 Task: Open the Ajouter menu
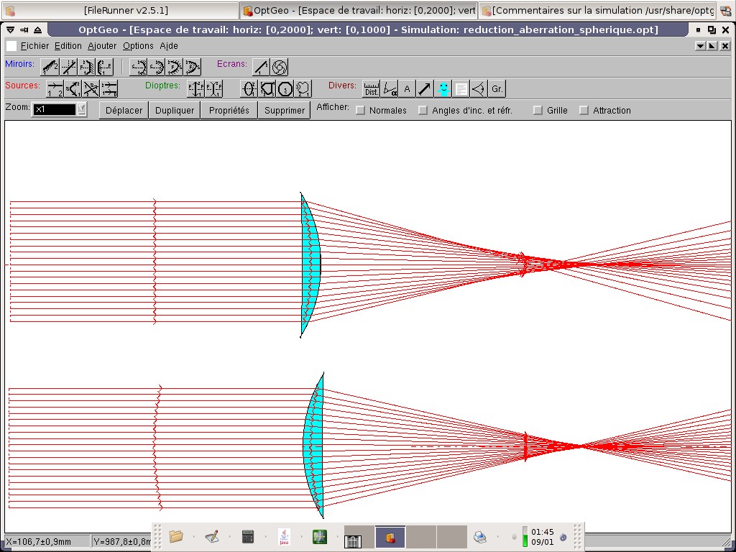pyautogui.click(x=102, y=46)
